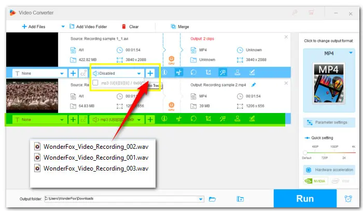Screen dimensions: 363x211
Task: Select WonderFox_Video_Recording_001.wav file
Action: coord(91,158)
